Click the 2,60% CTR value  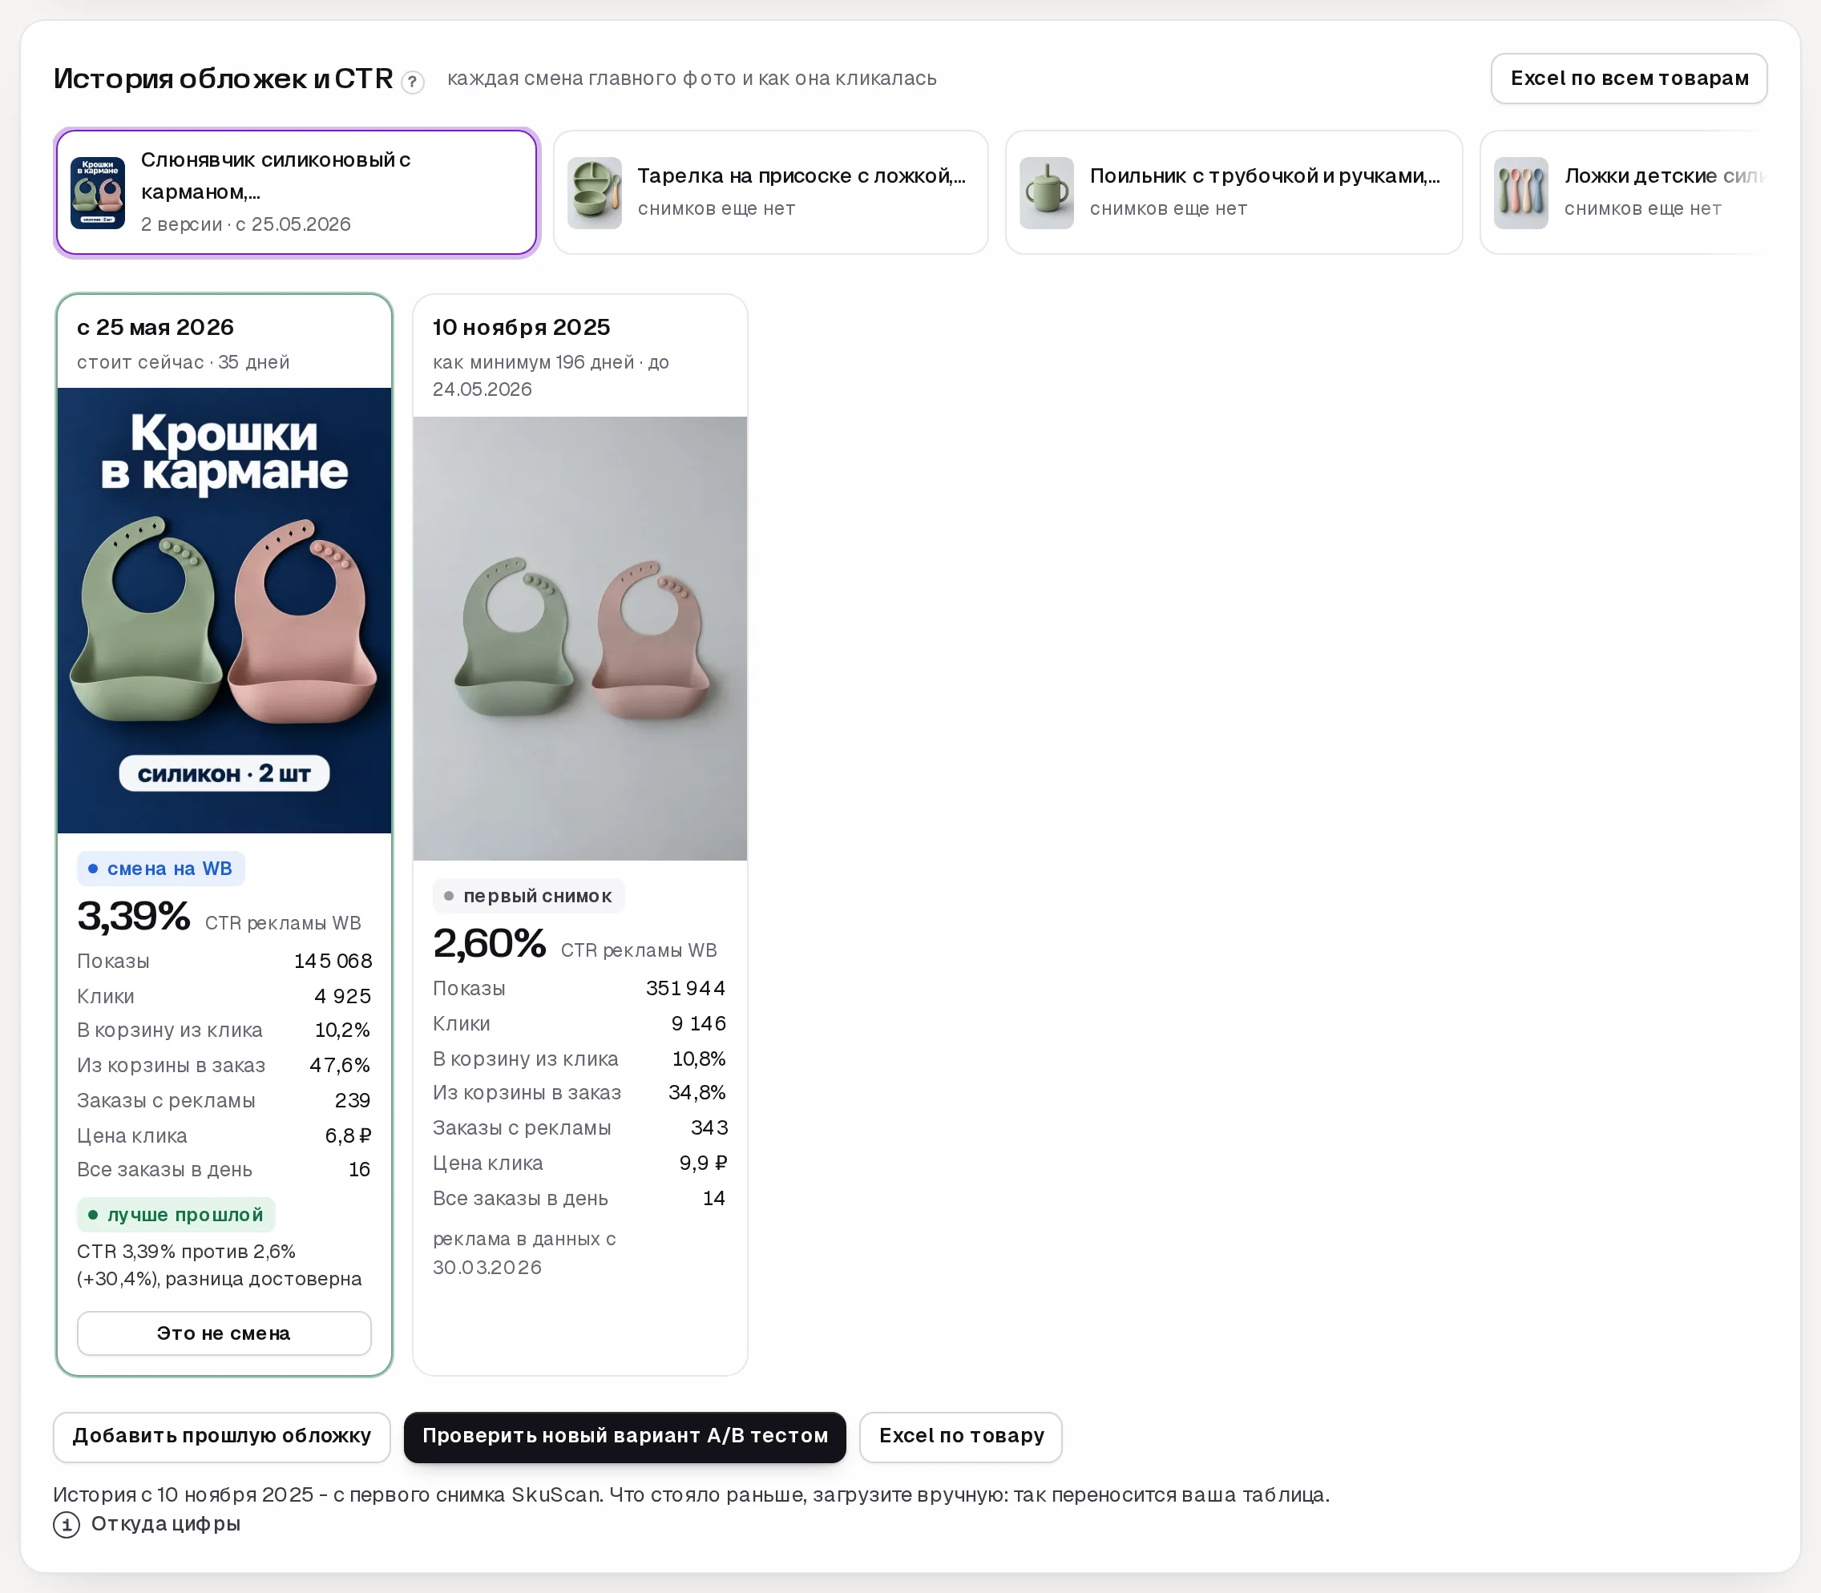(489, 944)
